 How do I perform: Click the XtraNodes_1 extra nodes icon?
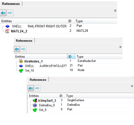21,61
